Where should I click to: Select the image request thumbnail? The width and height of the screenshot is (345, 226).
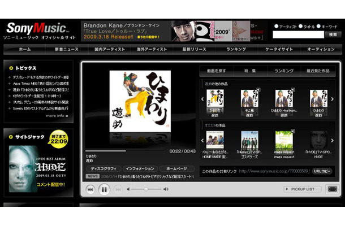point(284,140)
